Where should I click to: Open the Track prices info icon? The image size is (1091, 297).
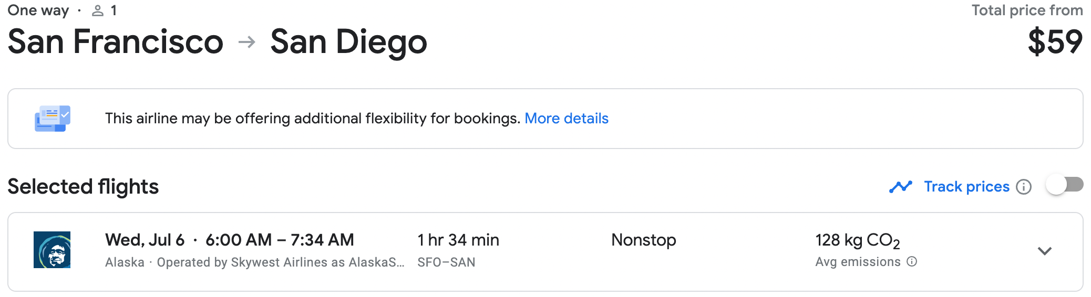tap(1024, 187)
